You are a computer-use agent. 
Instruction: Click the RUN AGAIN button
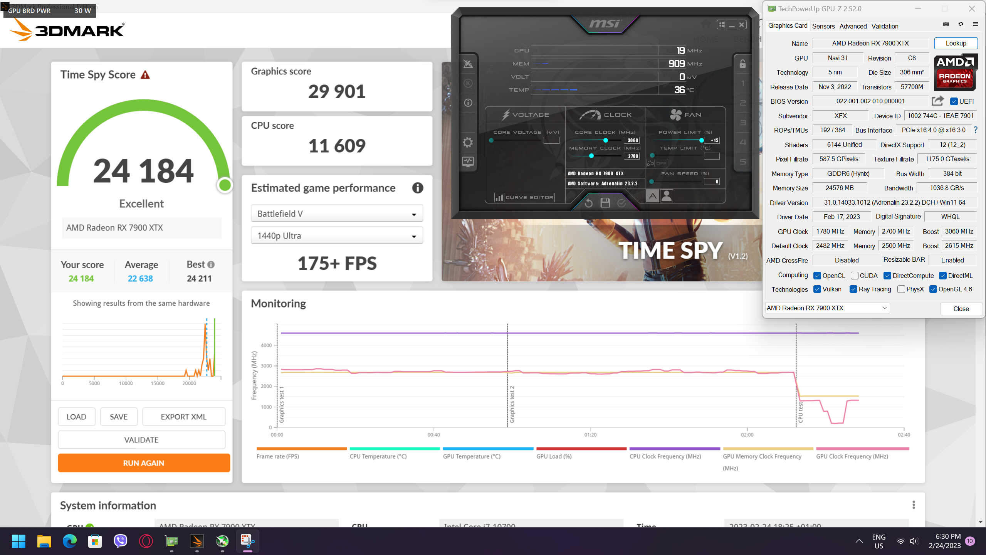(x=144, y=463)
